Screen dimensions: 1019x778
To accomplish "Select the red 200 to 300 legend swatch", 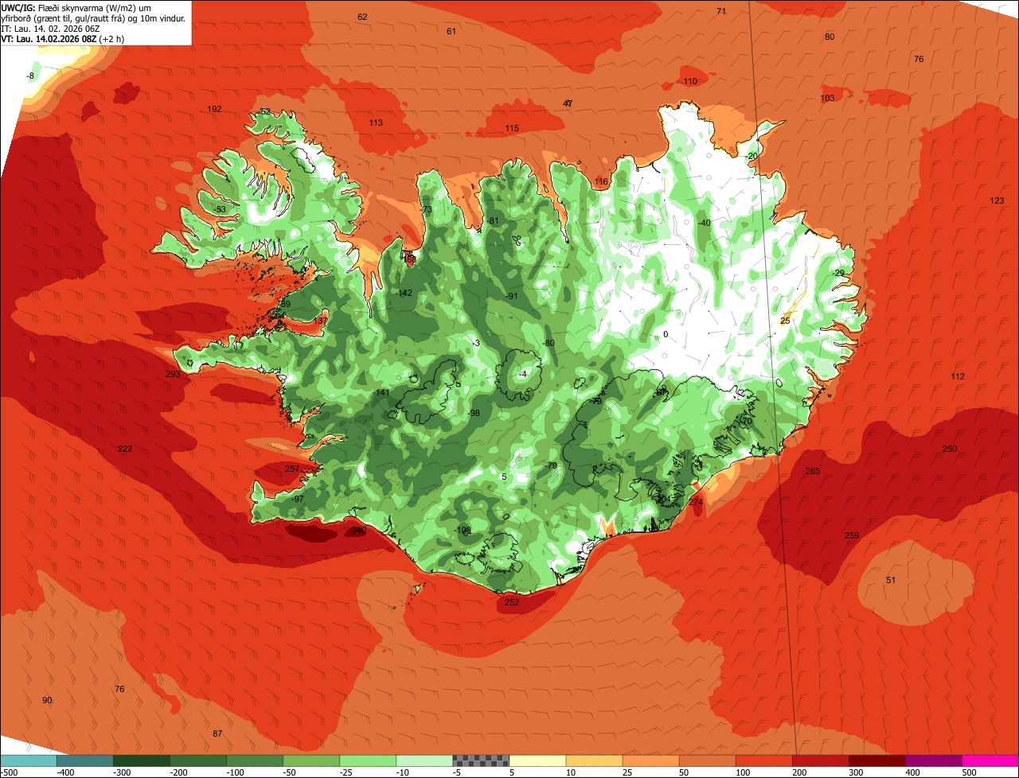I will tap(819, 760).
